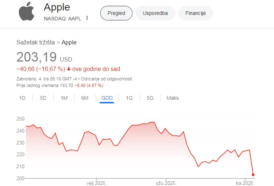Open the Sažetak tržišta breadcrumb link

pos(35,42)
